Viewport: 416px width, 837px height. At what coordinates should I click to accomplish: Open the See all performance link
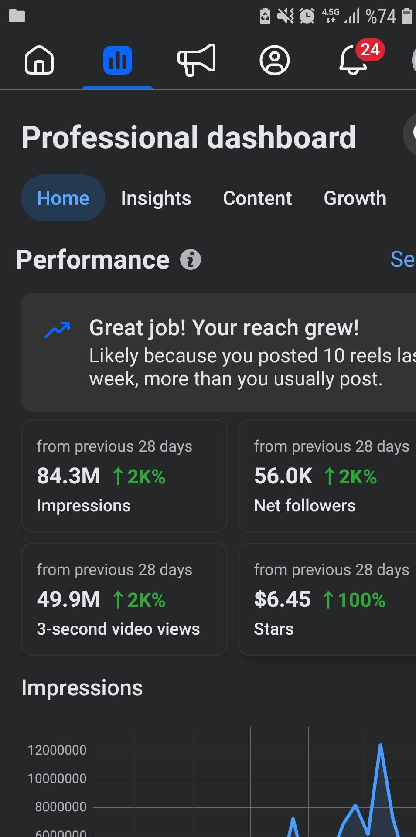tap(402, 260)
